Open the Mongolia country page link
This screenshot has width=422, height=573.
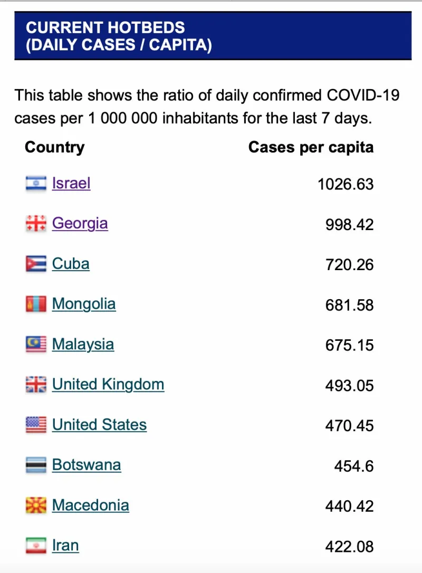(84, 304)
